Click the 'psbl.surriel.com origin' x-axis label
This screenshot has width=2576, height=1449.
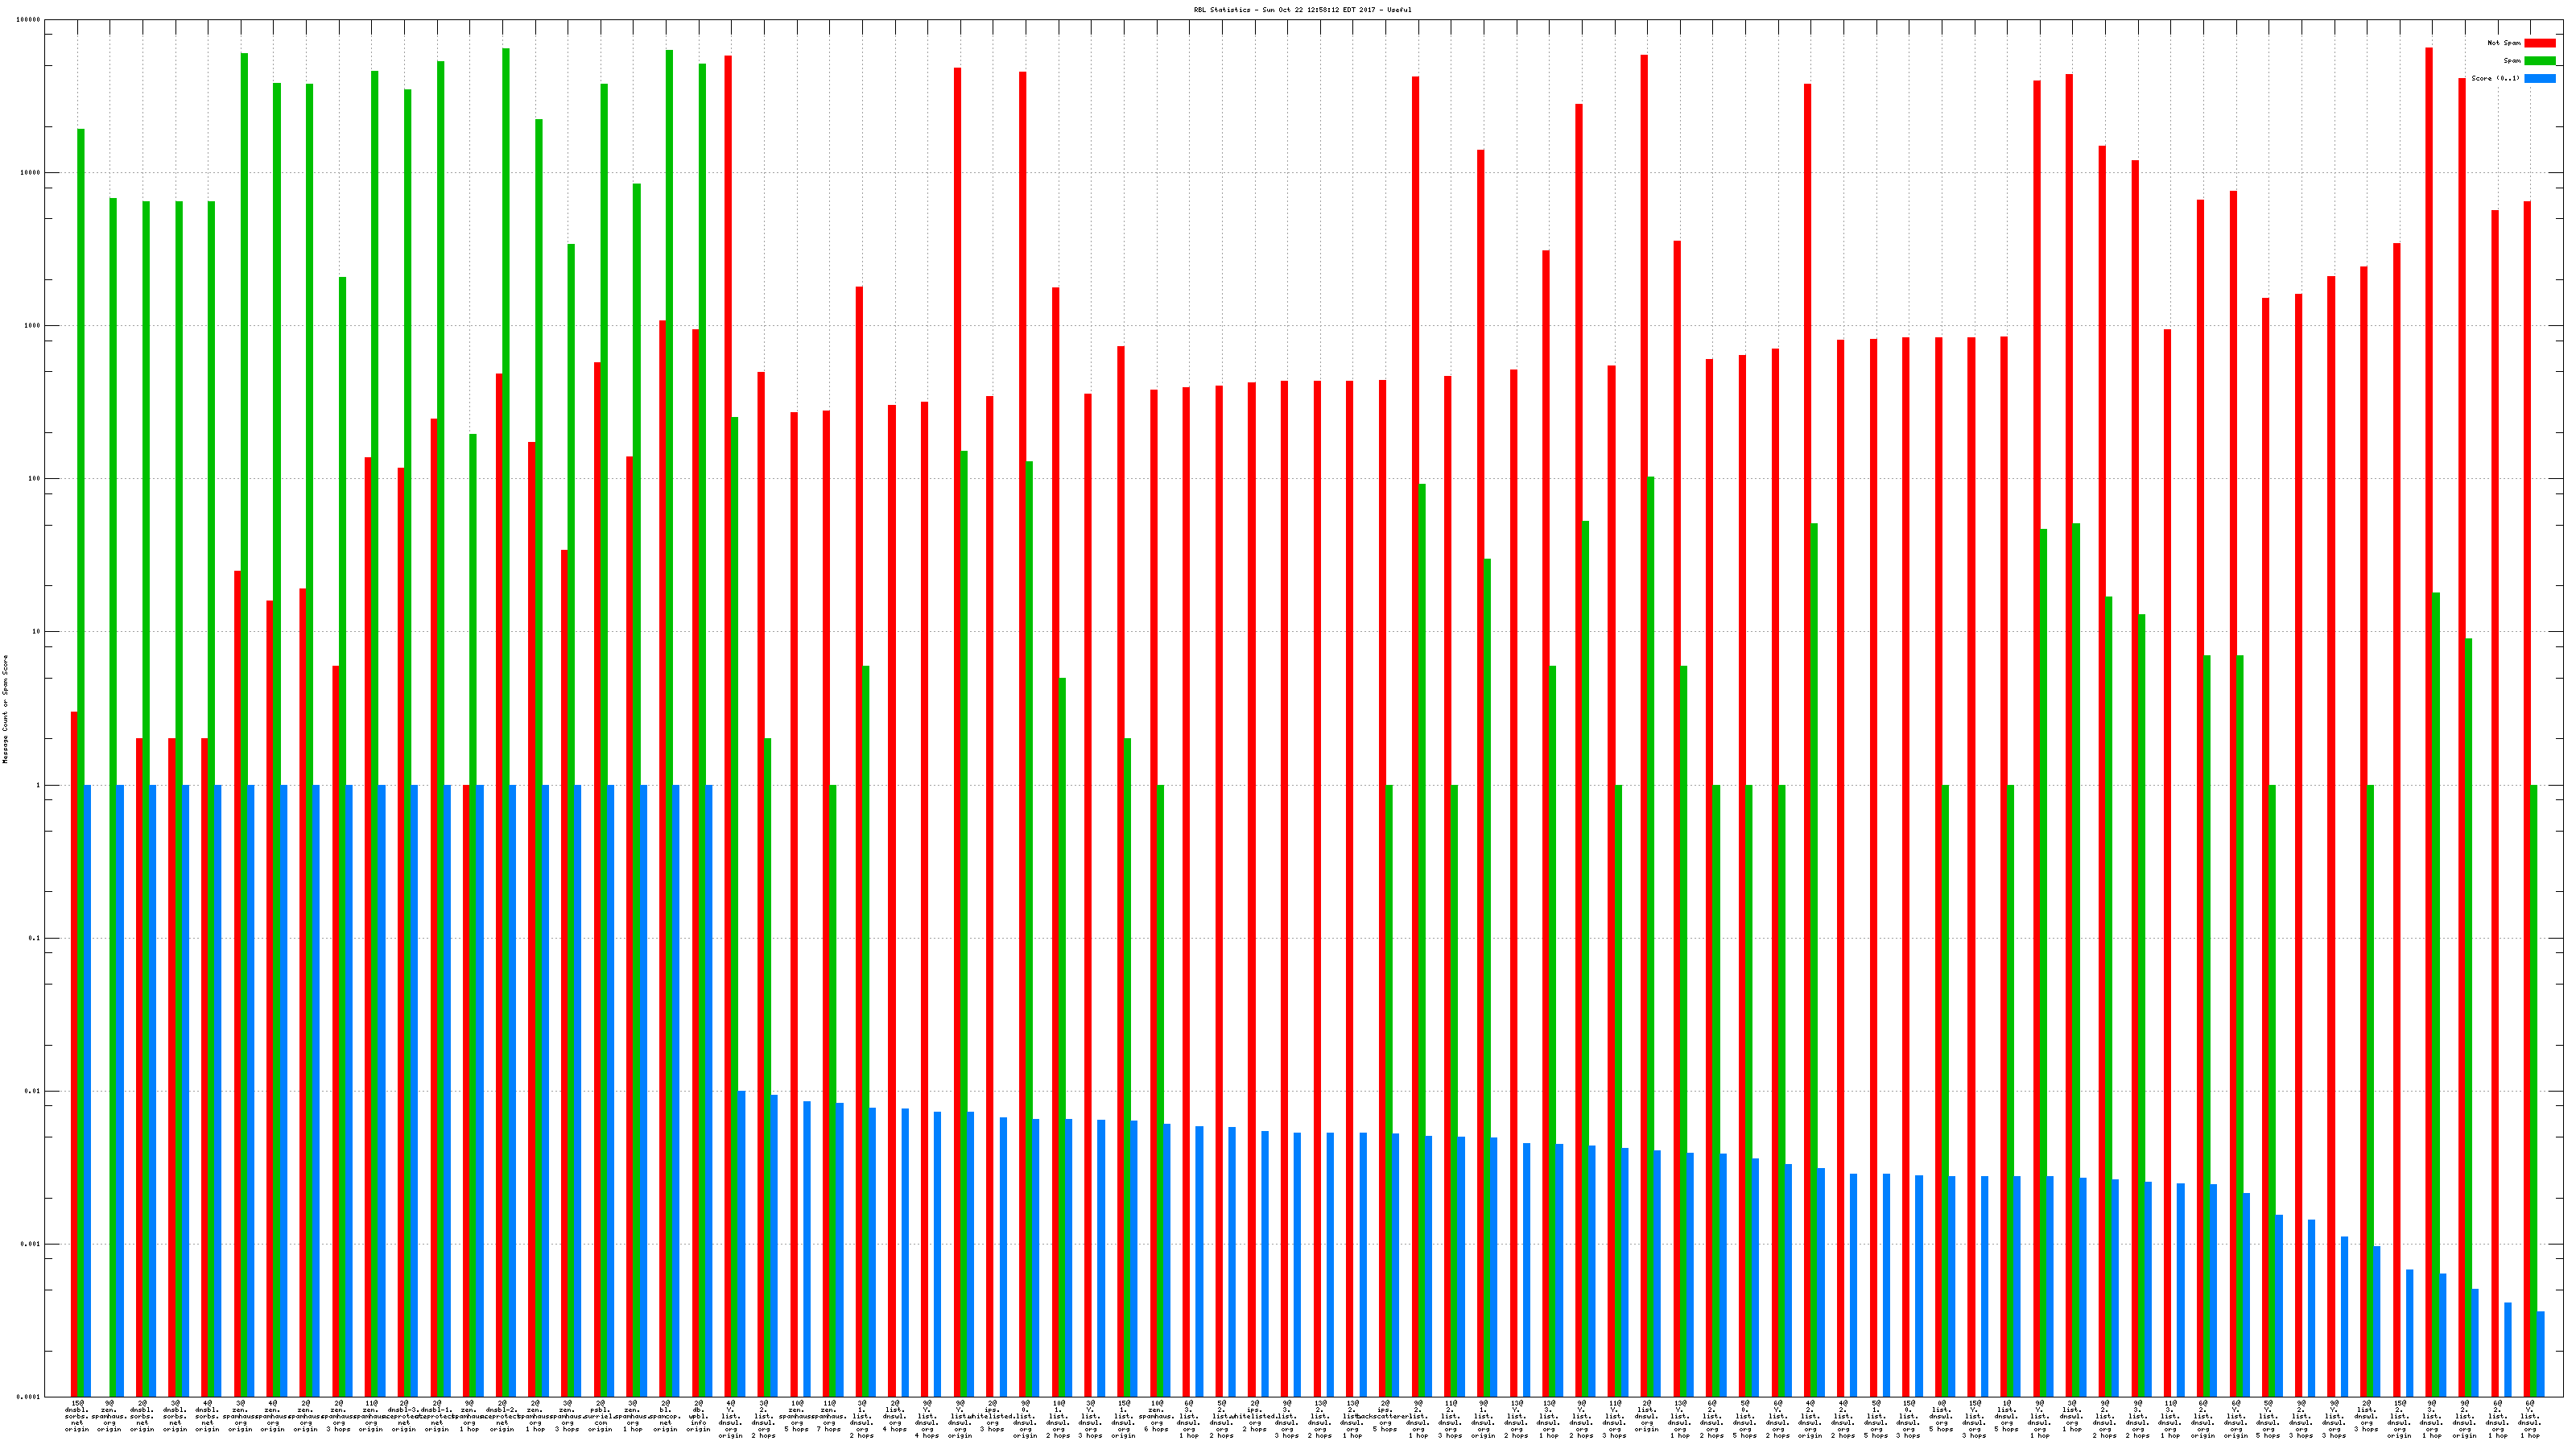600,1416
